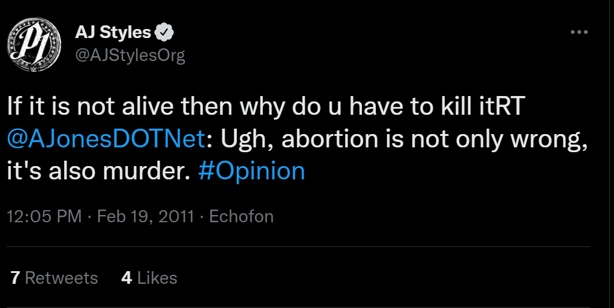Screen dimensions: 614x308
Task: Click the number 7 retweet count
Action: coord(15,278)
